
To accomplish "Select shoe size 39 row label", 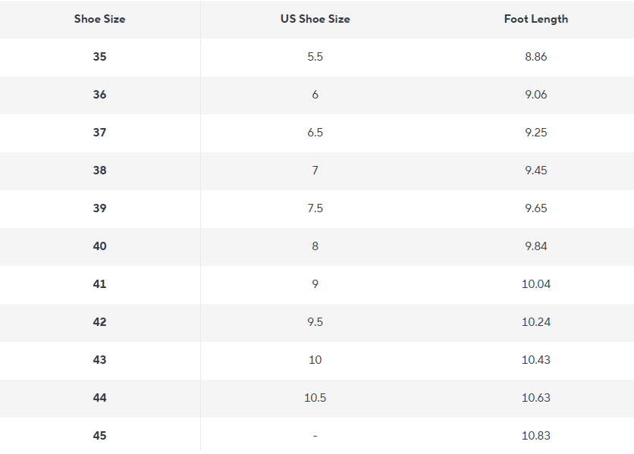I will click(x=99, y=208).
